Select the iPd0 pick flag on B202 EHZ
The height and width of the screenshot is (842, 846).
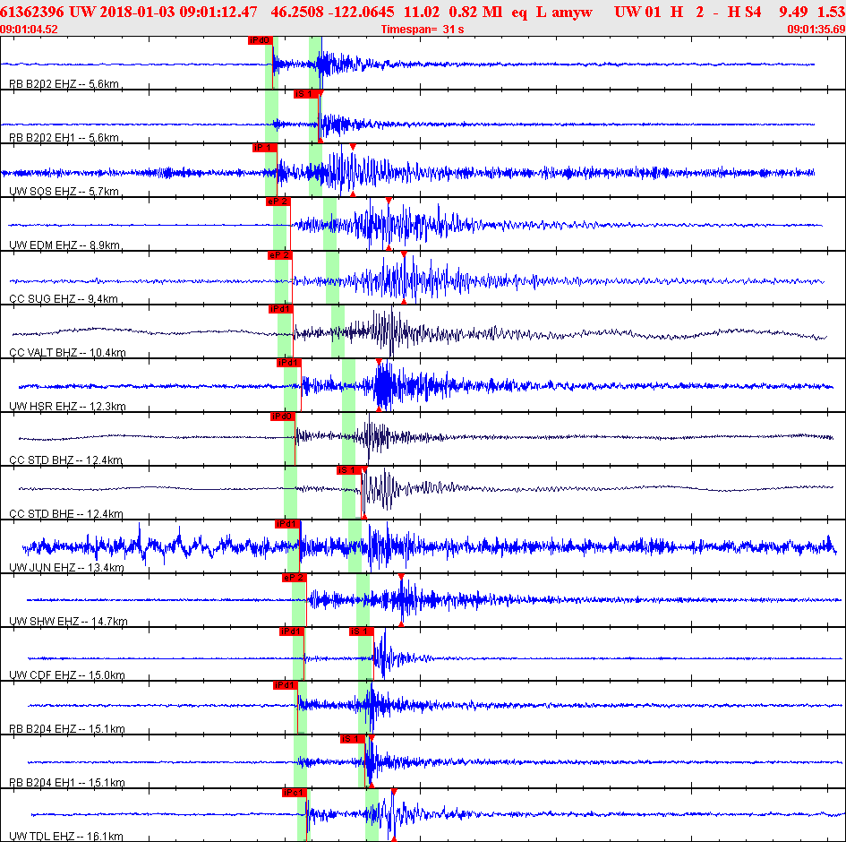(260, 40)
